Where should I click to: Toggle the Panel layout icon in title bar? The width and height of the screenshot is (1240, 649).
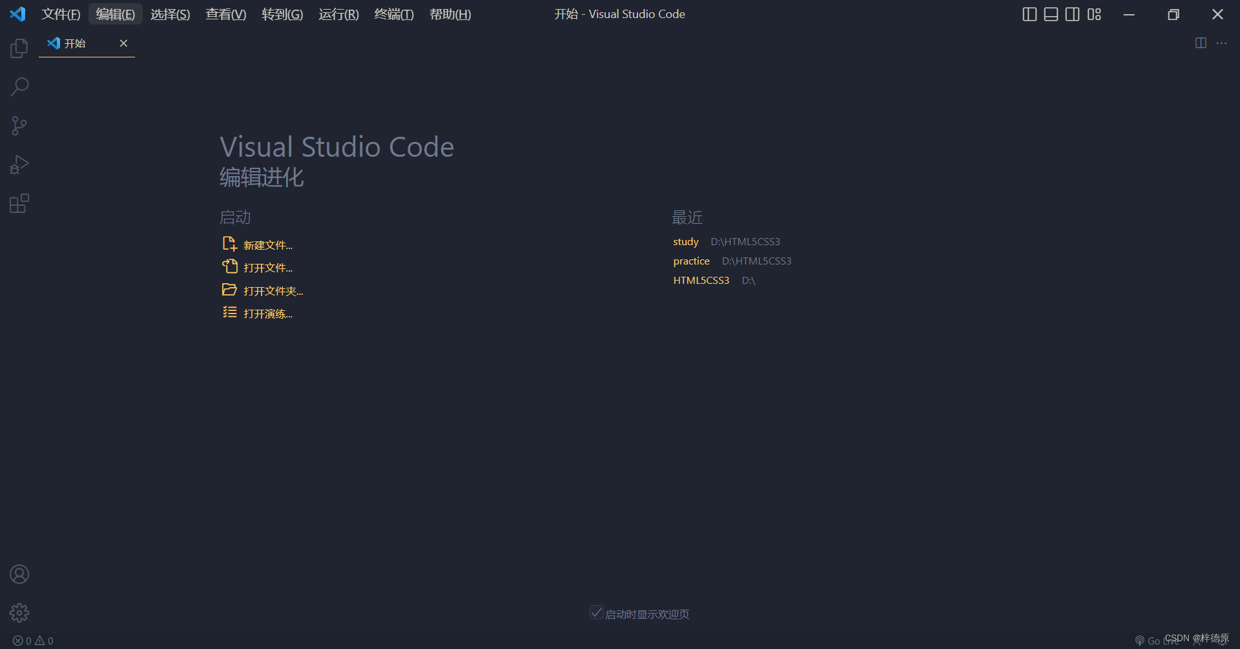[x=1050, y=14]
